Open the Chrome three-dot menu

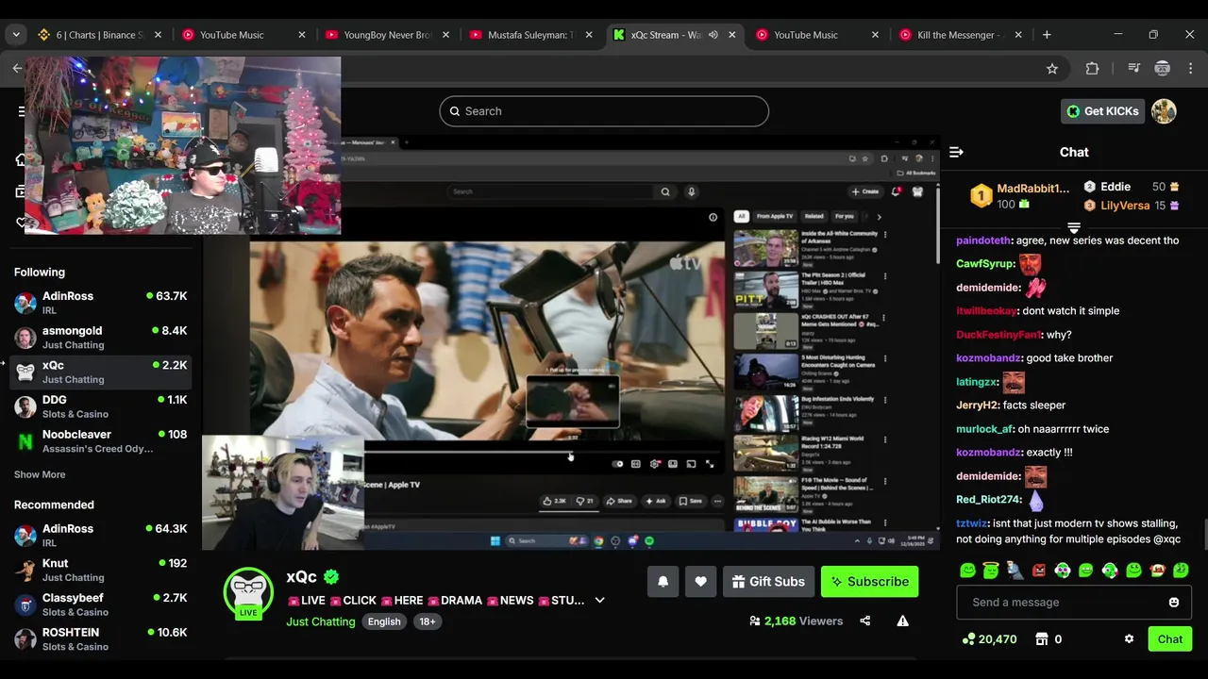[x=1190, y=68]
